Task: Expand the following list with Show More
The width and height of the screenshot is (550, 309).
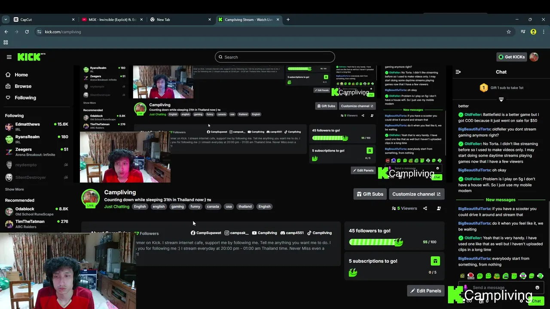Action: click(14, 189)
